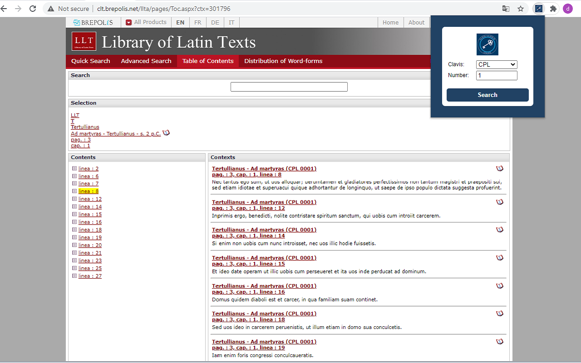Image resolution: width=581 pixels, height=363 pixels.
Task: Switch language to FR
Action: click(198, 22)
